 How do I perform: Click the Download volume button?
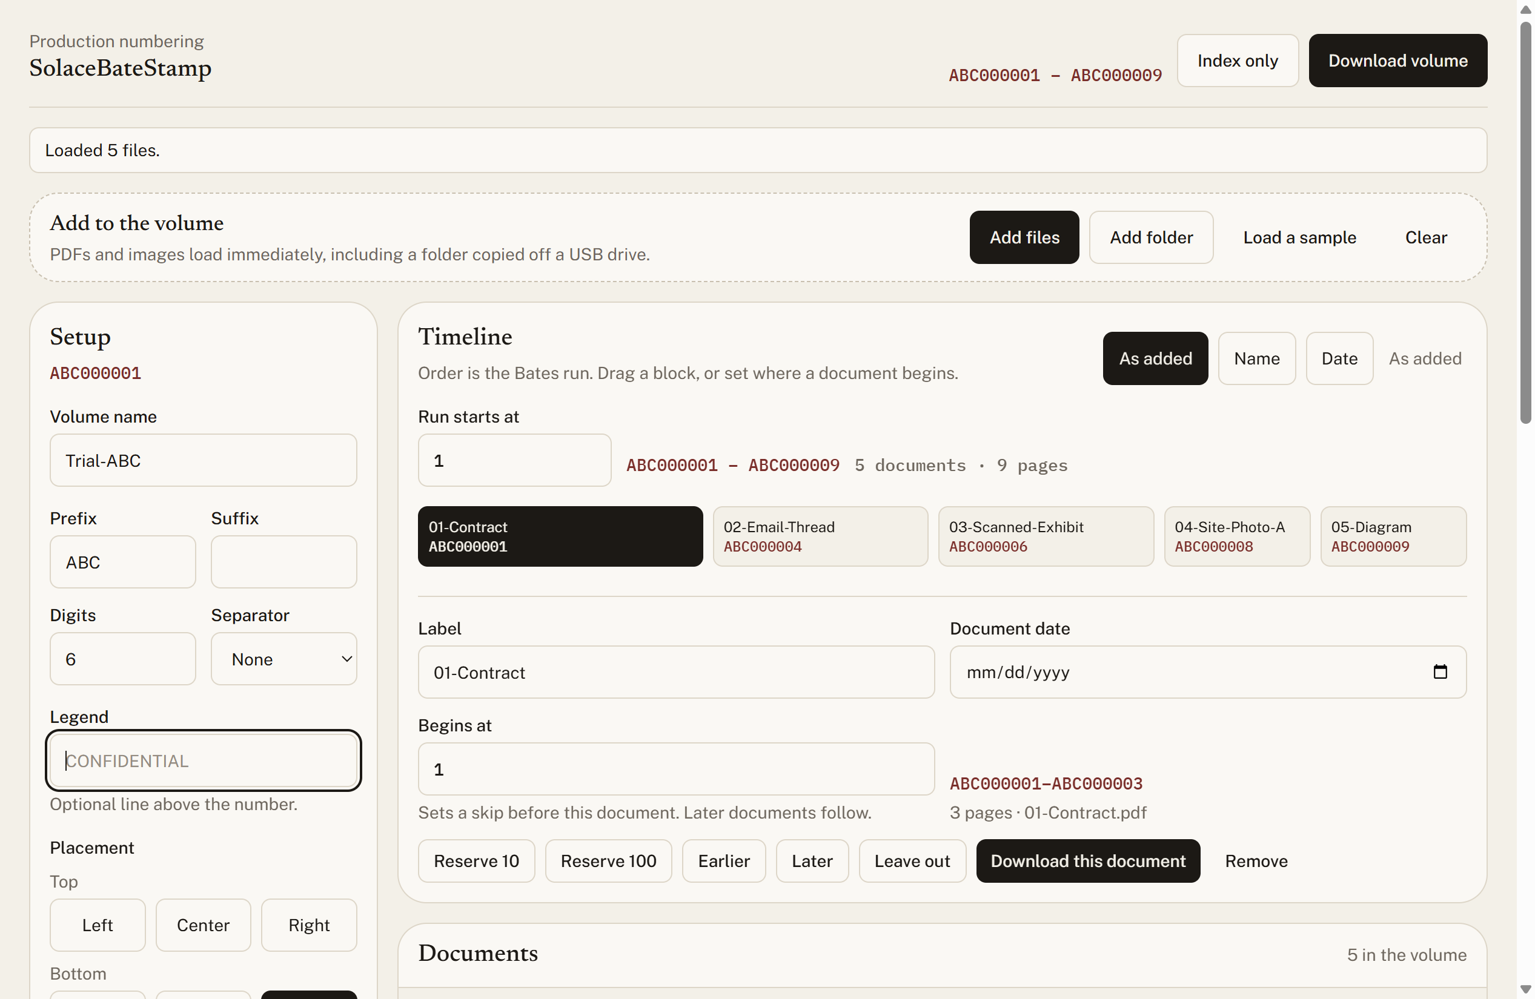pyautogui.click(x=1397, y=61)
